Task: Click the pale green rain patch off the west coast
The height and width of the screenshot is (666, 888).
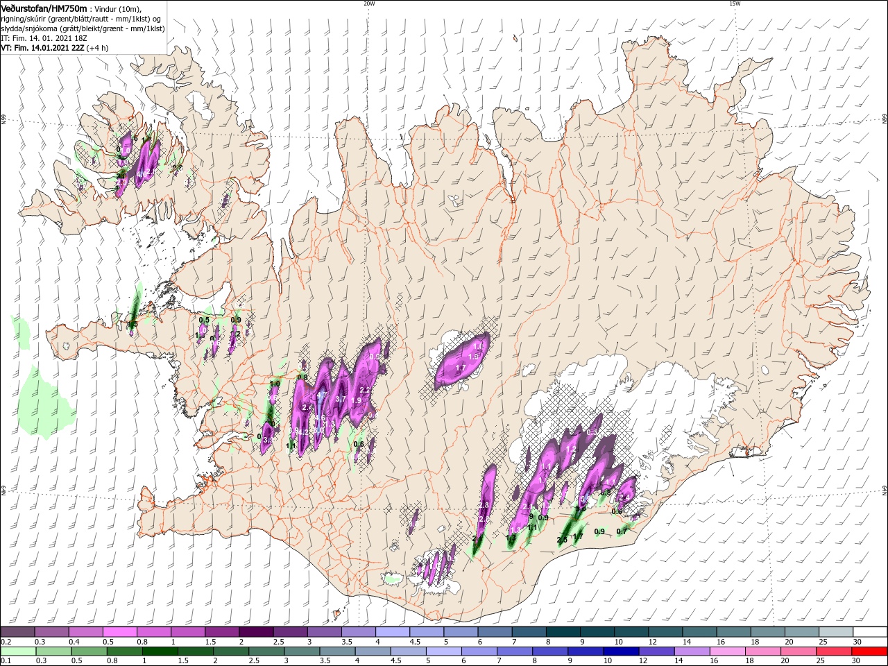Action: tap(46, 402)
